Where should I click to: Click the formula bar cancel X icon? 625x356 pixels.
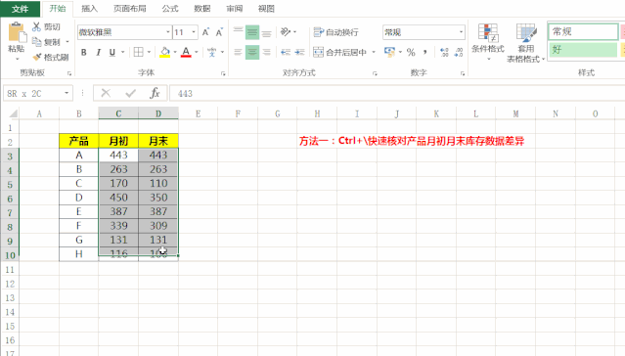click(x=106, y=93)
